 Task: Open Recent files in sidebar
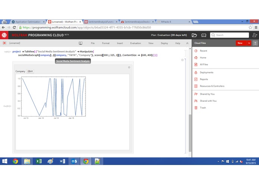203,51
